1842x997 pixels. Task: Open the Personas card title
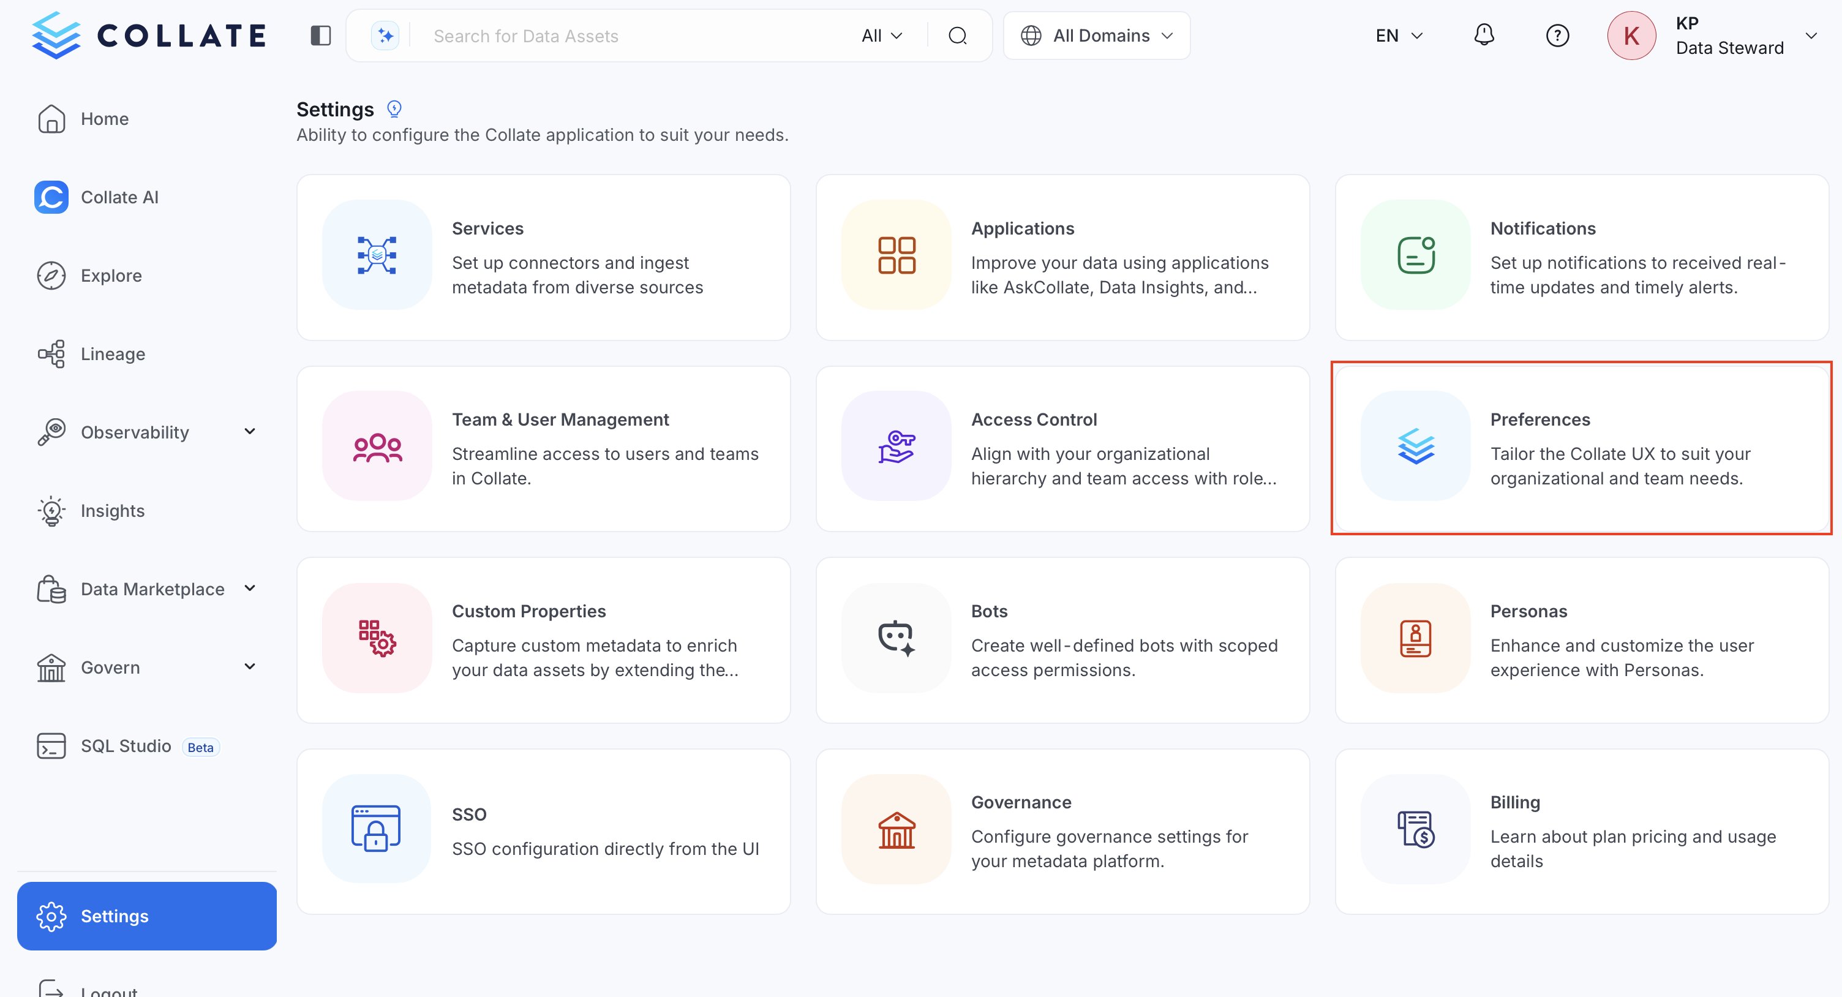click(x=1529, y=612)
